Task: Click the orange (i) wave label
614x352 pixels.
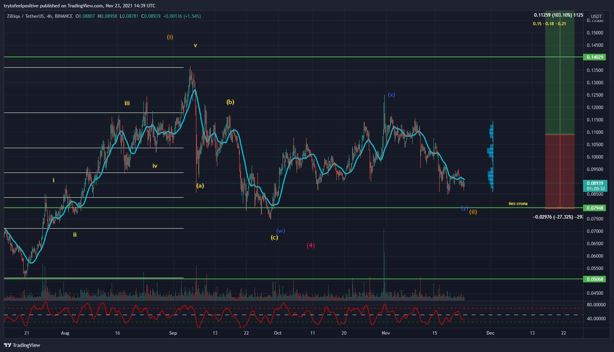Action: pos(170,37)
